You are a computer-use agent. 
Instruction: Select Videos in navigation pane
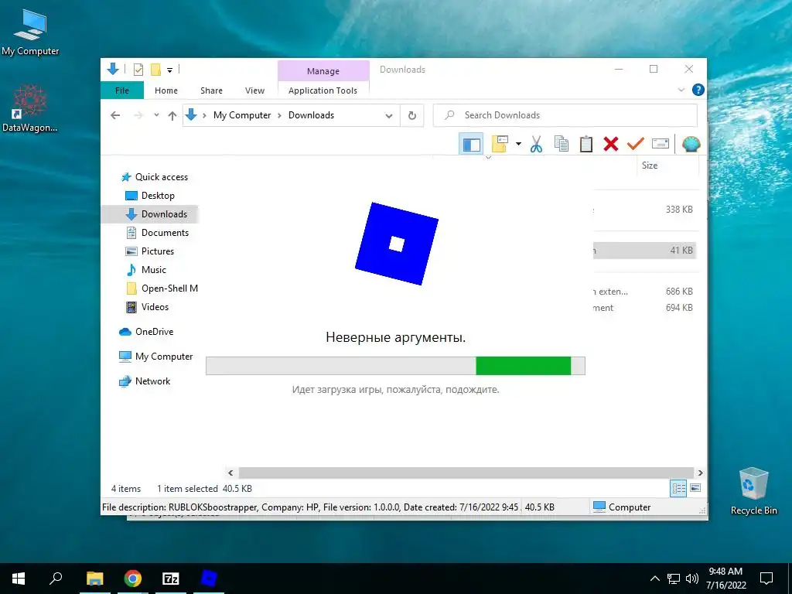pyautogui.click(x=155, y=307)
